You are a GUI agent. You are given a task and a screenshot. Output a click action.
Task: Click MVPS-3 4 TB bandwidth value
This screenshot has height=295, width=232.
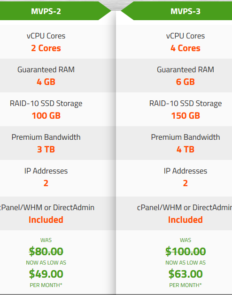186,150
